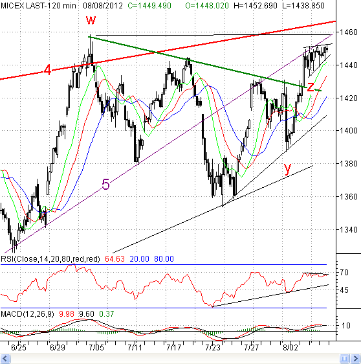Click the 70 label on RSI axis
Screen dimensions: 361x364
[x=344, y=272]
